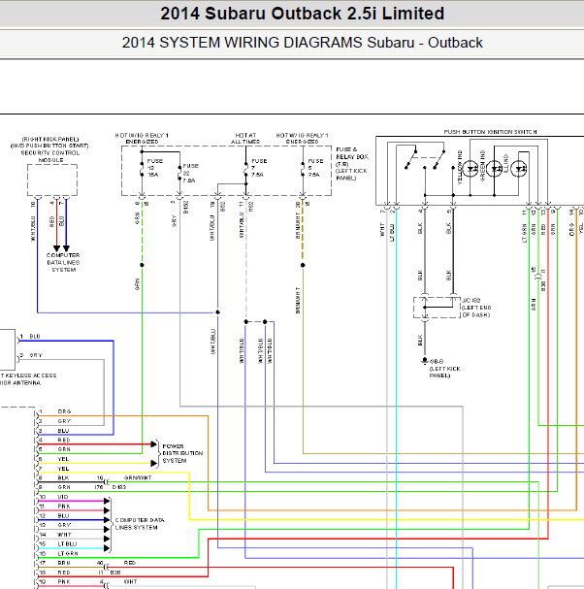Select the 'KEYLESS ACCESS' antenna label
584x589 pixels.
28,379
